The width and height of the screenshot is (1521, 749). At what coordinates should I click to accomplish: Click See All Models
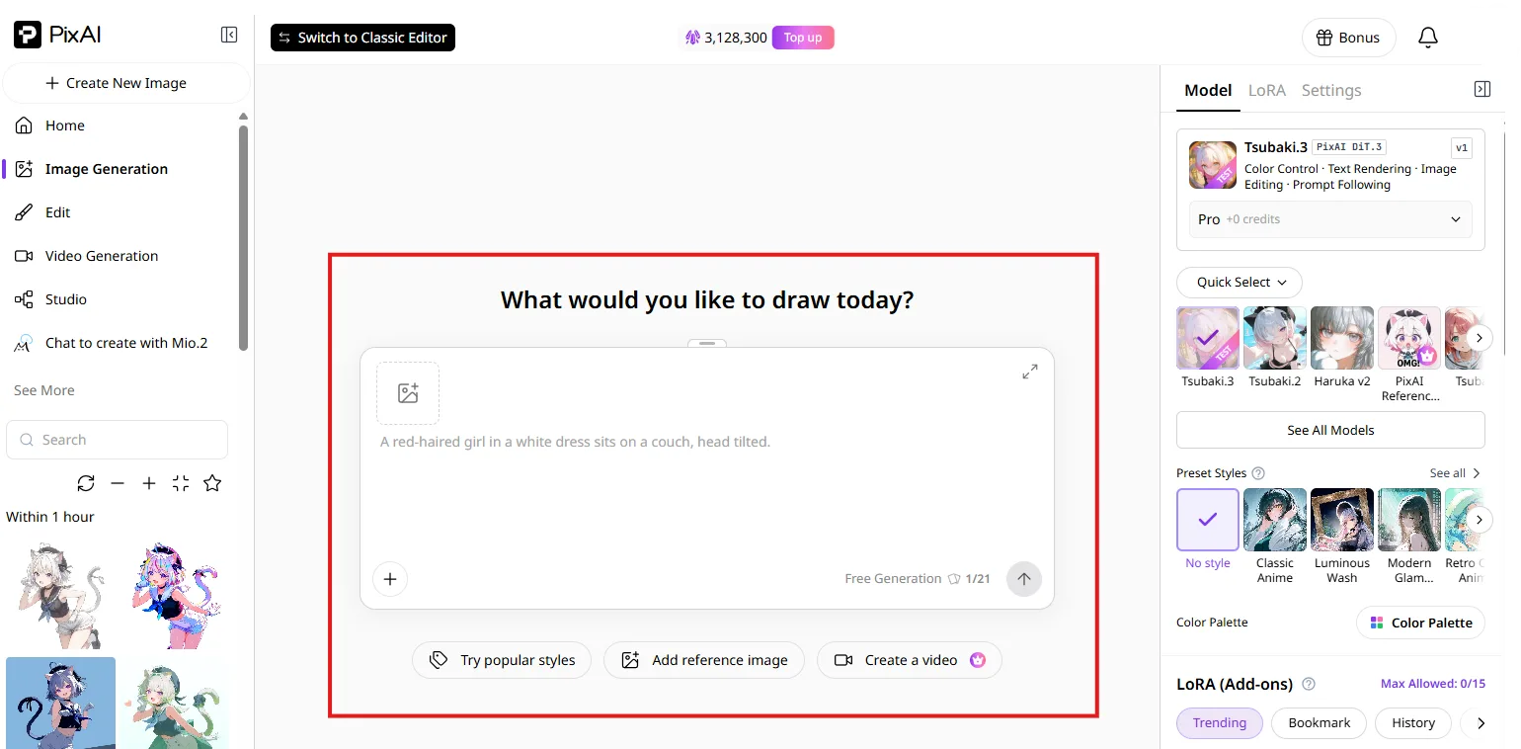[1330, 430]
